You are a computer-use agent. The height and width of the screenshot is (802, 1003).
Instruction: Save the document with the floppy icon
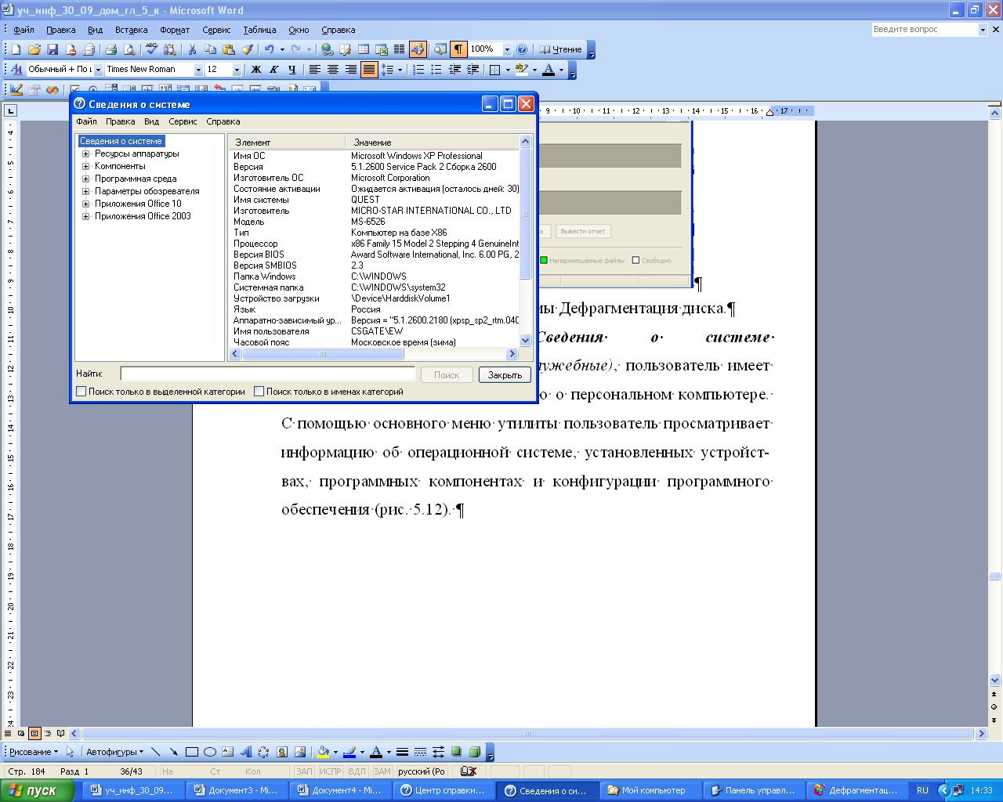52,49
